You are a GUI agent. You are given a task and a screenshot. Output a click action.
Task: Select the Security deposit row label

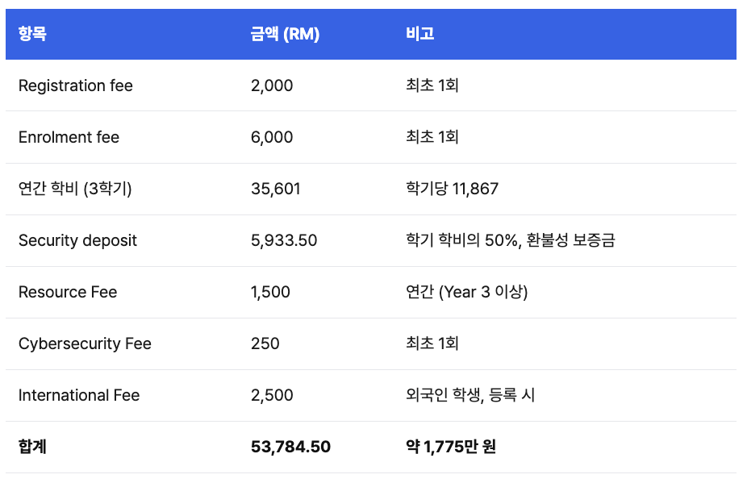point(77,240)
